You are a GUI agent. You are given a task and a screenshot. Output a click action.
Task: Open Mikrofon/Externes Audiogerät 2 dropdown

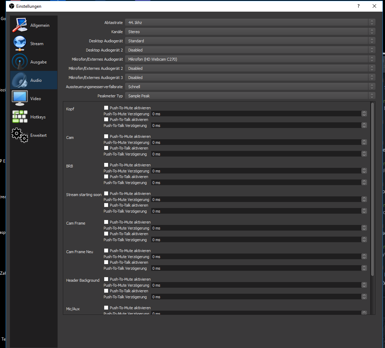[x=250, y=68]
